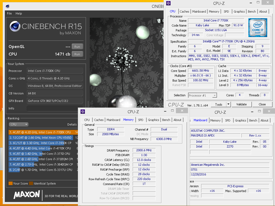Switch to SPD tab in CPU-Z Memory window

pyautogui.click(x=140, y=120)
